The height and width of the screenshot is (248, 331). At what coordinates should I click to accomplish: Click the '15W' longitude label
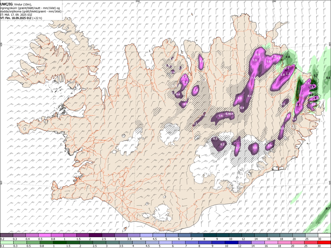point(274,1)
